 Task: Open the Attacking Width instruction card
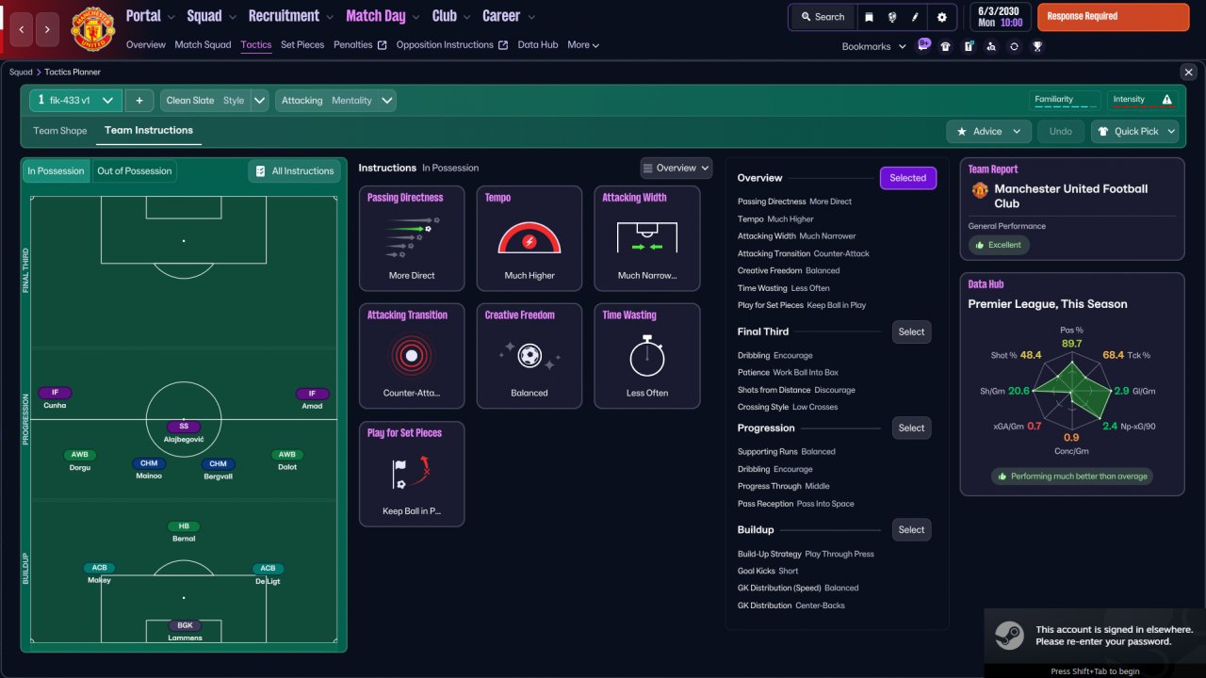647,237
